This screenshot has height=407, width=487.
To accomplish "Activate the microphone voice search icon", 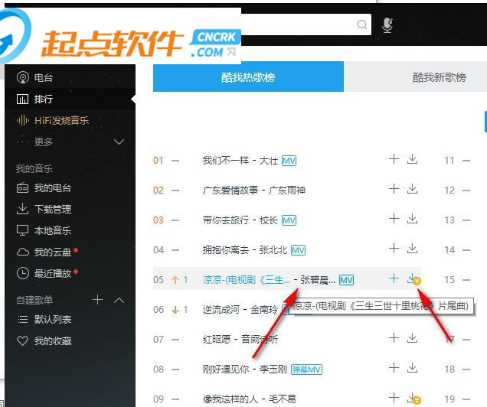I will tap(387, 25).
